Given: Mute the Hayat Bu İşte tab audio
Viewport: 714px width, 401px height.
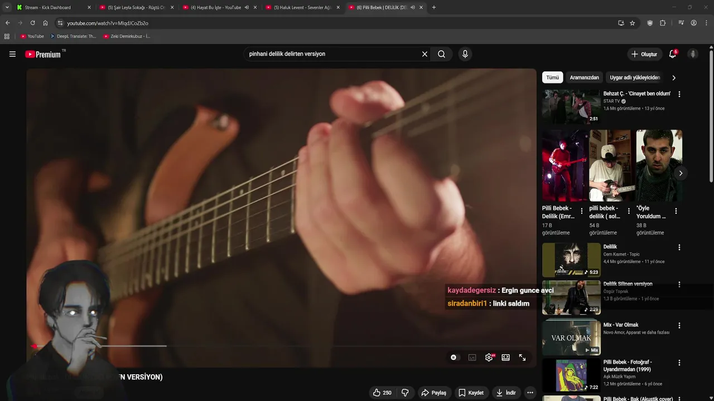Looking at the screenshot, I should pos(247,7).
